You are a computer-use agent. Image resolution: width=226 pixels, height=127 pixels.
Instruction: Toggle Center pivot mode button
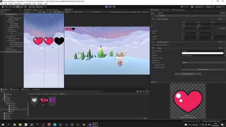[x=32, y=7]
